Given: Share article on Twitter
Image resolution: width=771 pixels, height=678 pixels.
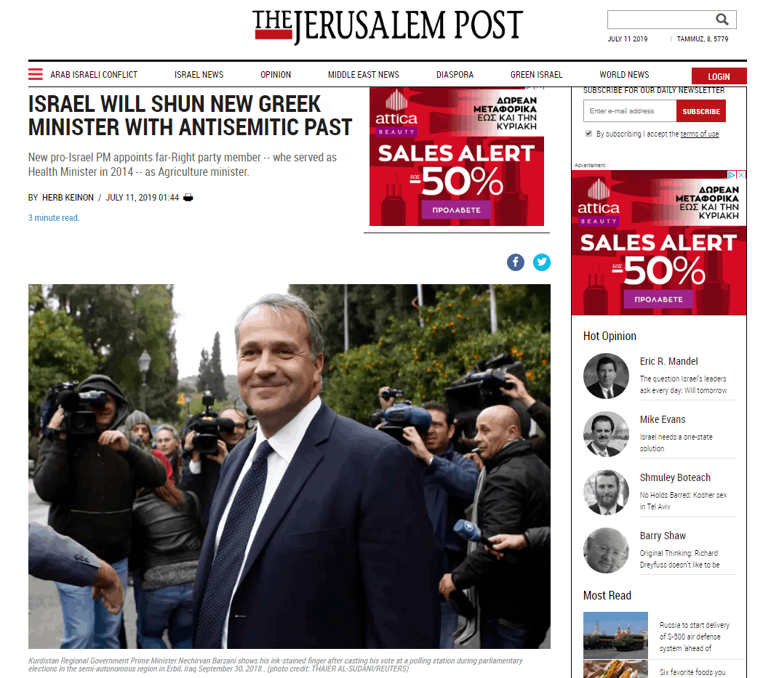Looking at the screenshot, I should coord(541,262).
